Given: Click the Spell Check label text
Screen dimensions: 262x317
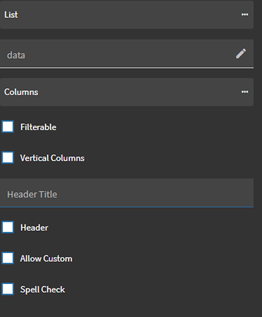Looking at the screenshot, I should click(42, 290).
